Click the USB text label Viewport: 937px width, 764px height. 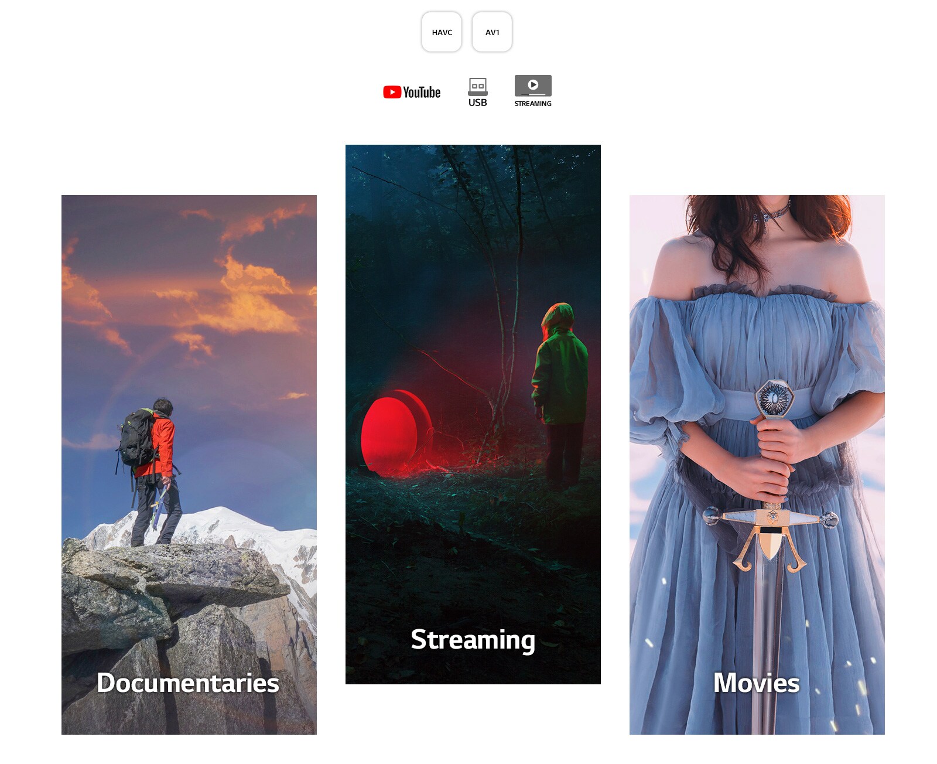pyautogui.click(x=478, y=103)
